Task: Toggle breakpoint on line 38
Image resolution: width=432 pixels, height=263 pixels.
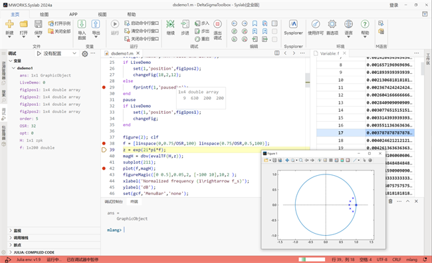Action: pos(104,143)
